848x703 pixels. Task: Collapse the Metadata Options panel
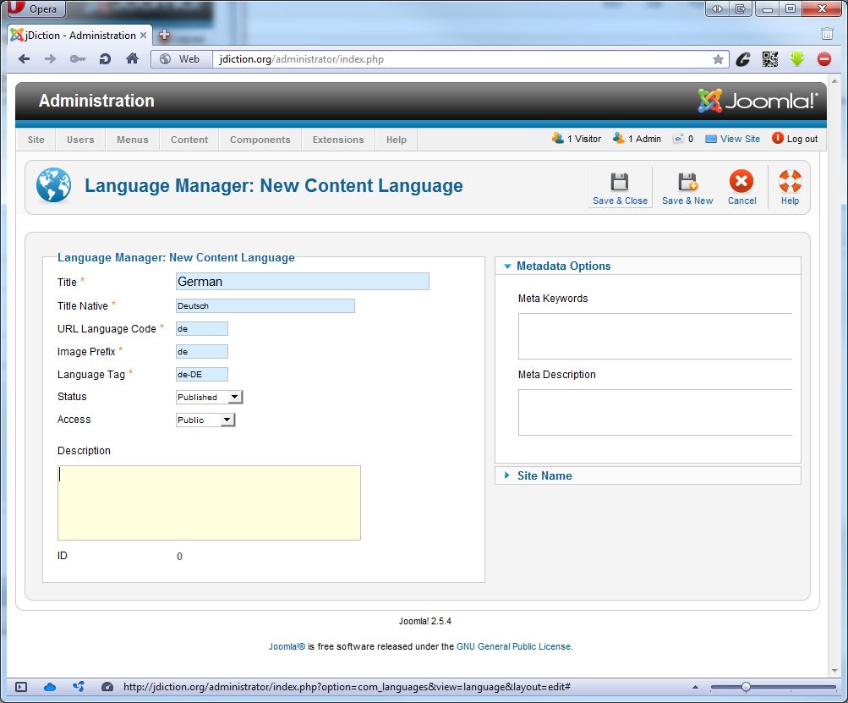coord(563,266)
